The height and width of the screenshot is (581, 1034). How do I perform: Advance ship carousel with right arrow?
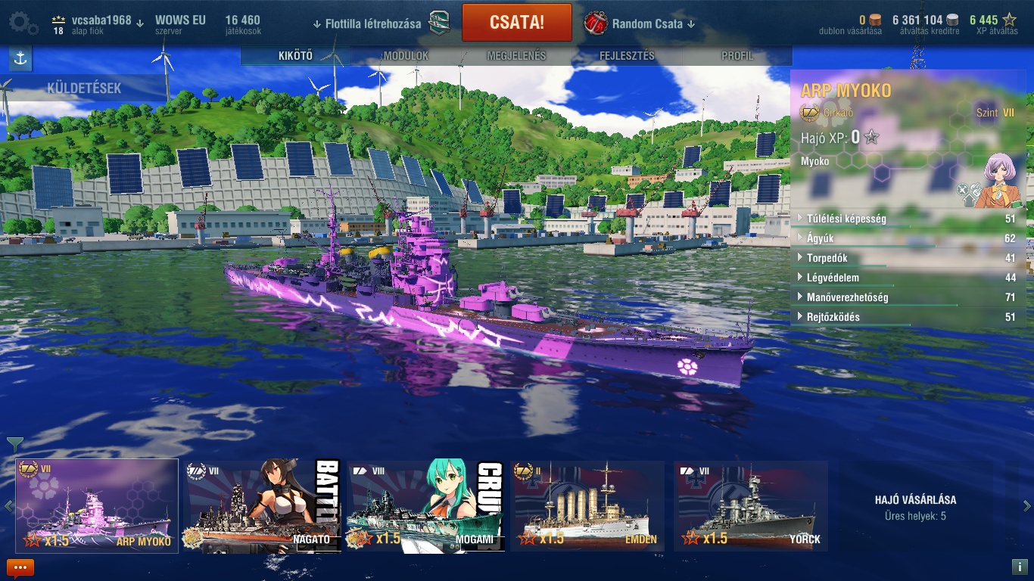1027,506
